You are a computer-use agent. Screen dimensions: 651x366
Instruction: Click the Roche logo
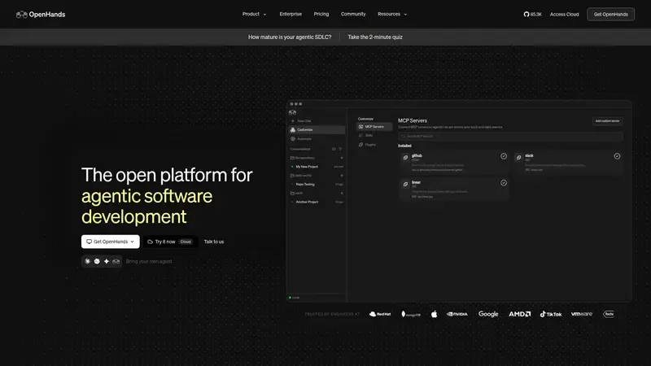pyautogui.click(x=609, y=314)
